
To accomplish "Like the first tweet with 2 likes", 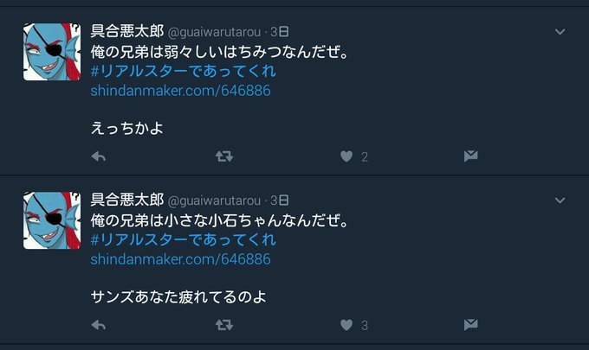I will click(346, 156).
